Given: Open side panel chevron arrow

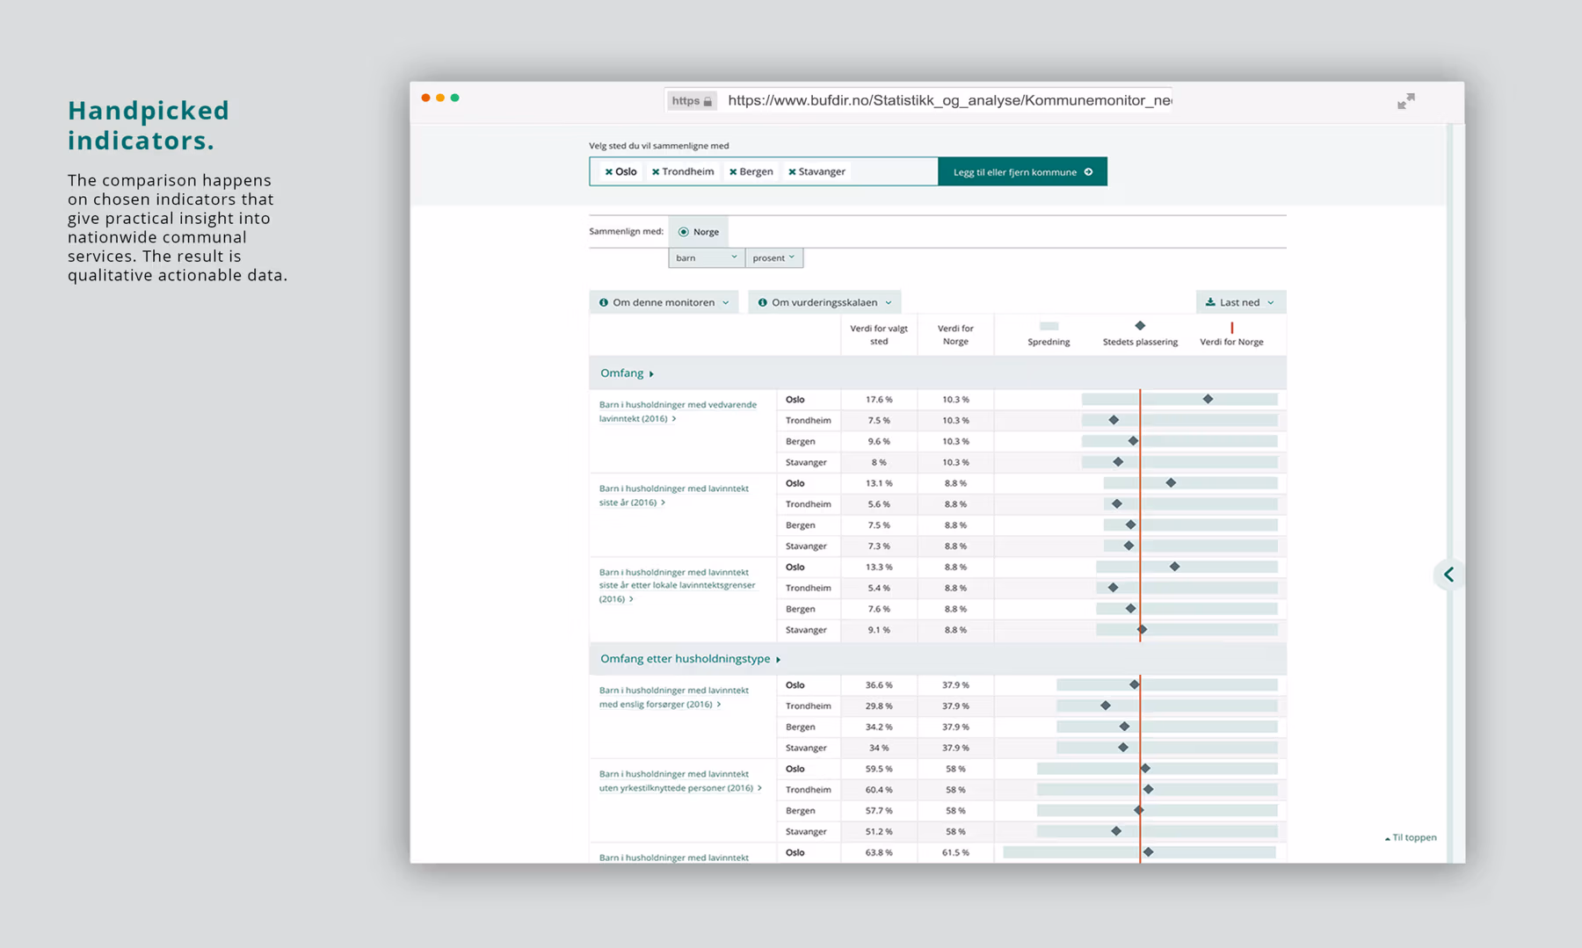Looking at the screenshot, I should pyautogui.click(x=1448, y=575).
